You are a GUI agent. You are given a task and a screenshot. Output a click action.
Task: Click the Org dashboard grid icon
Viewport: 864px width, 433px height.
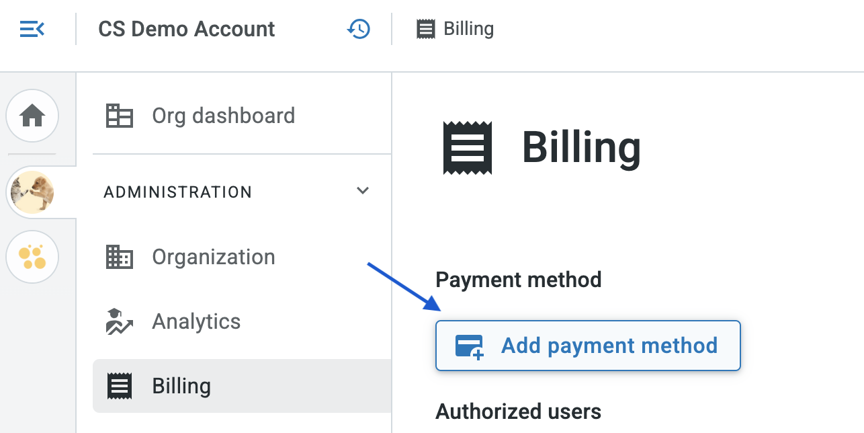[x=120, y=116]
